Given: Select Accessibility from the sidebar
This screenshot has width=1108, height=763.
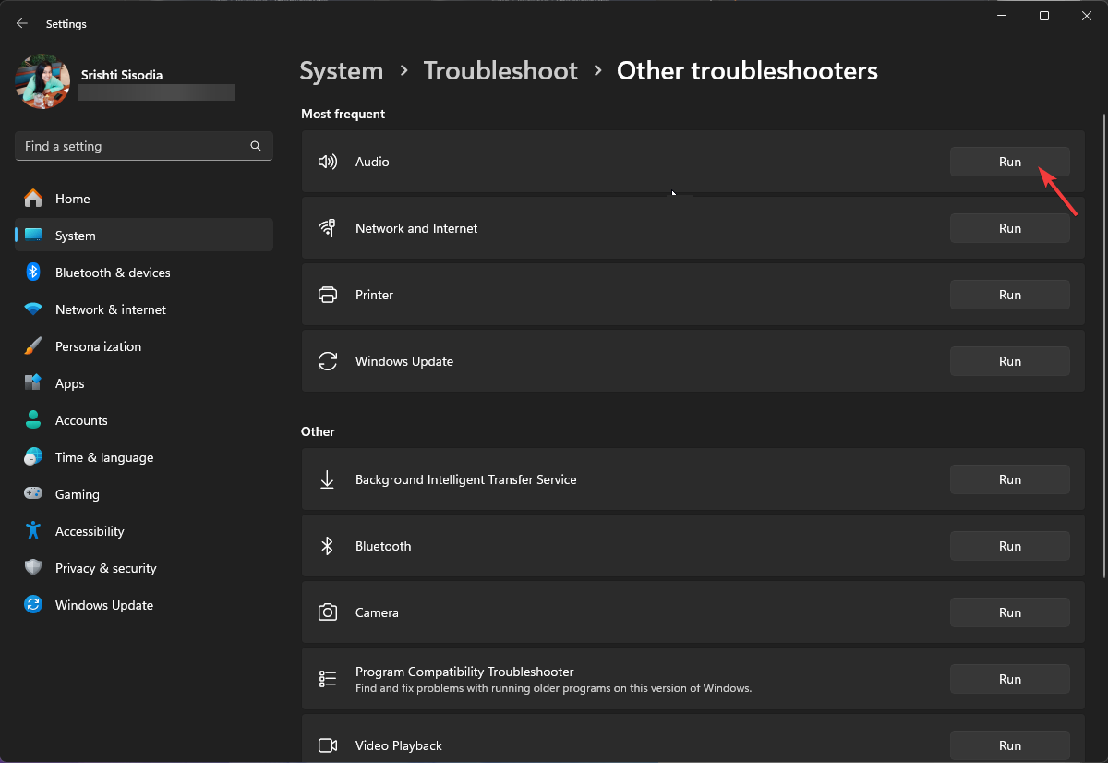Looking at the screenshot, I should [x=89, y=531].
